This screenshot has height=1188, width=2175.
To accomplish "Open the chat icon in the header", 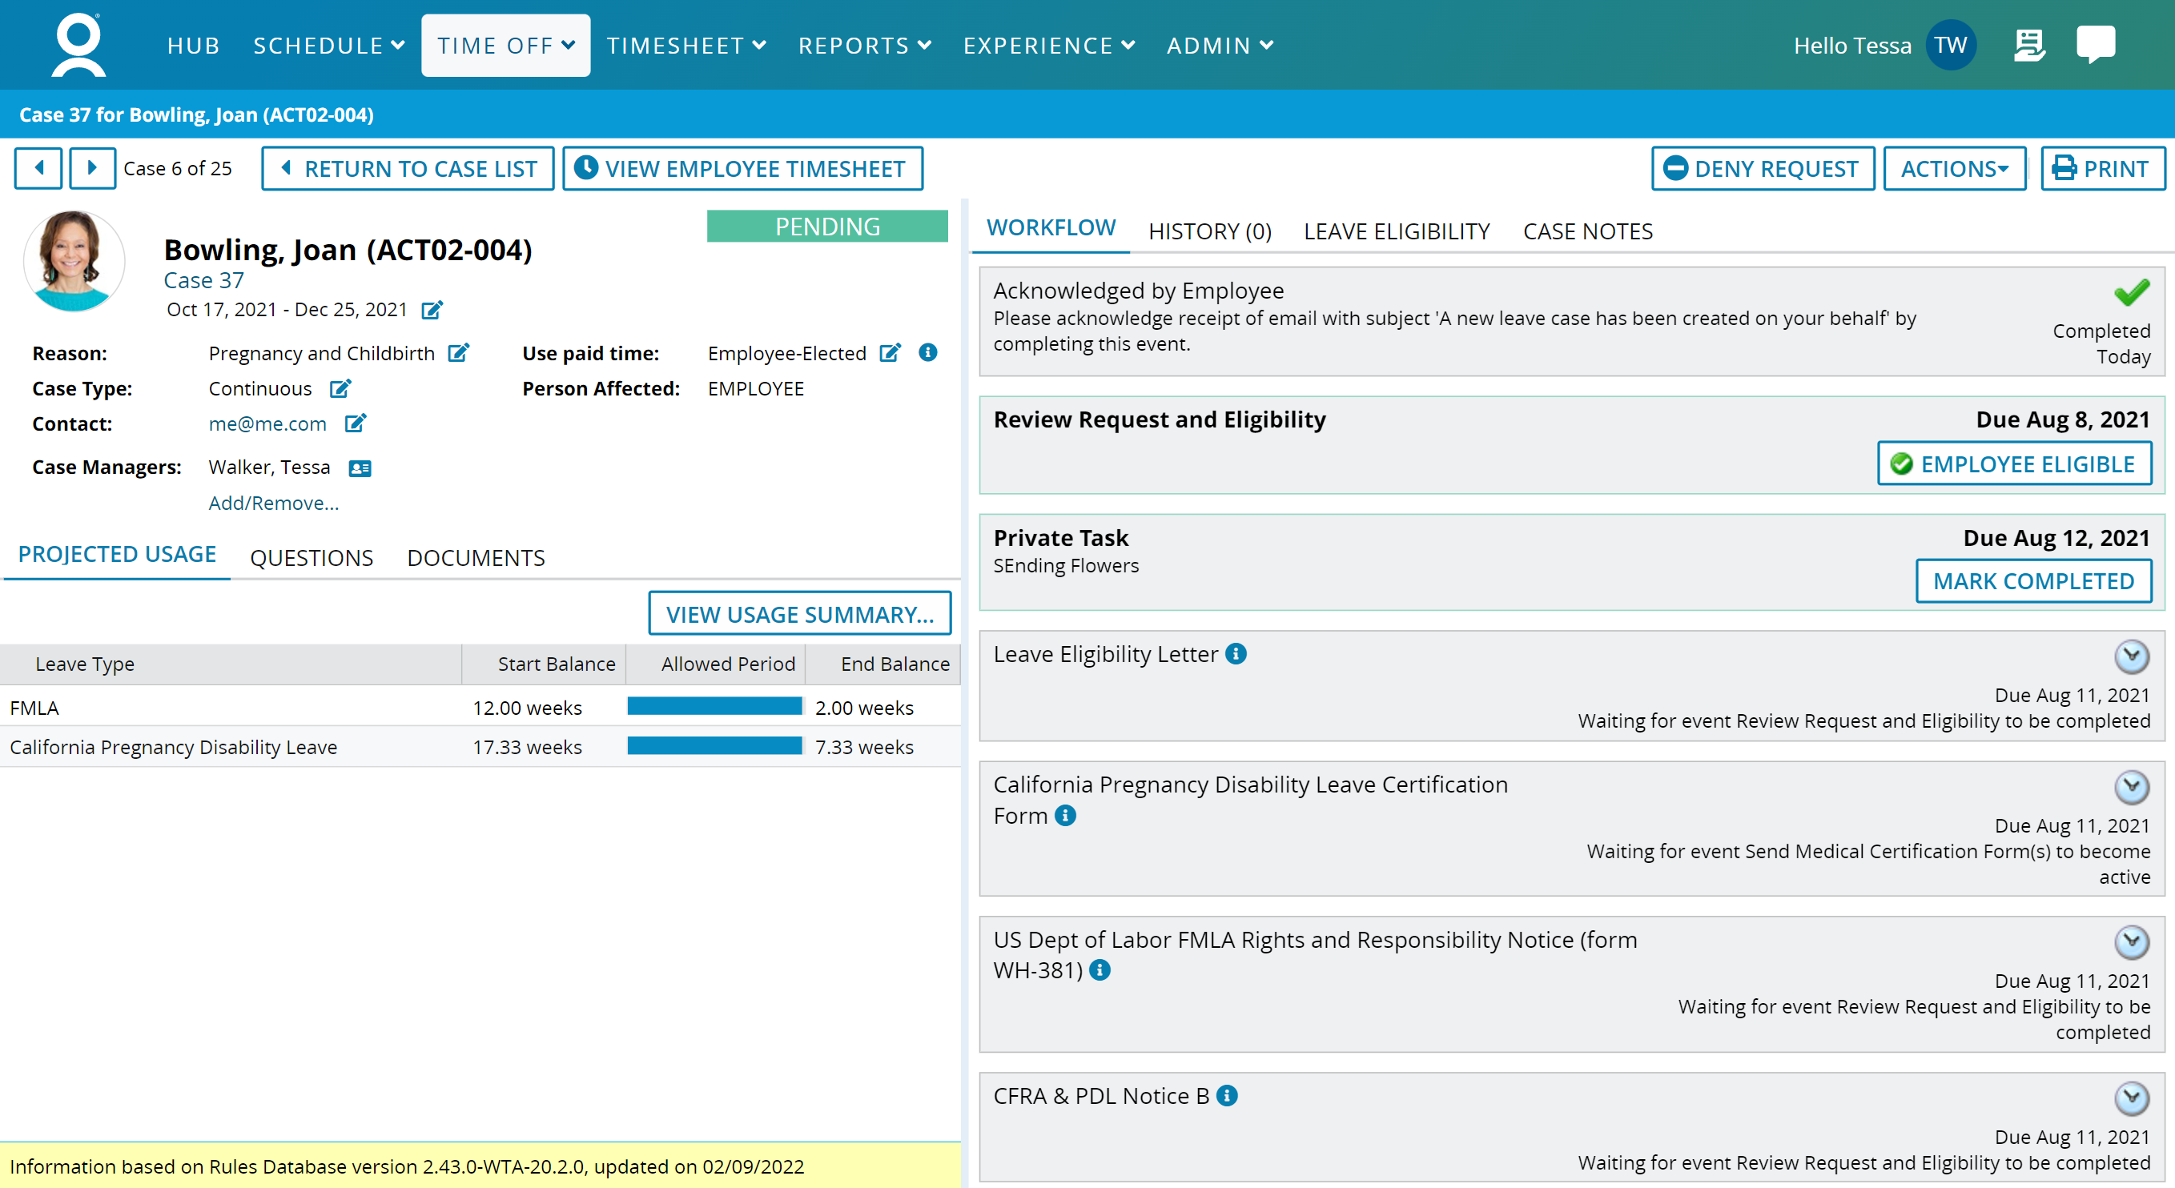I will [x=2097, y=44].
